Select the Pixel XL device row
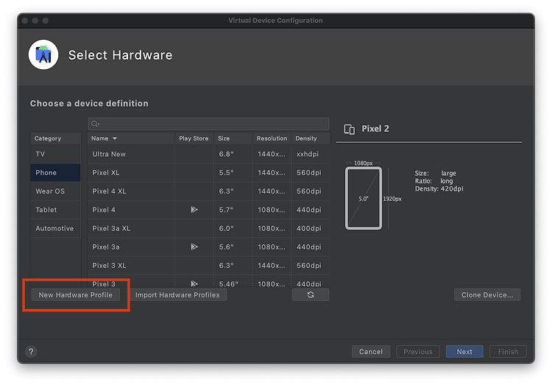The height and width of the screenshot is (385, 552). pyautogui.click(x=209, y=172)
